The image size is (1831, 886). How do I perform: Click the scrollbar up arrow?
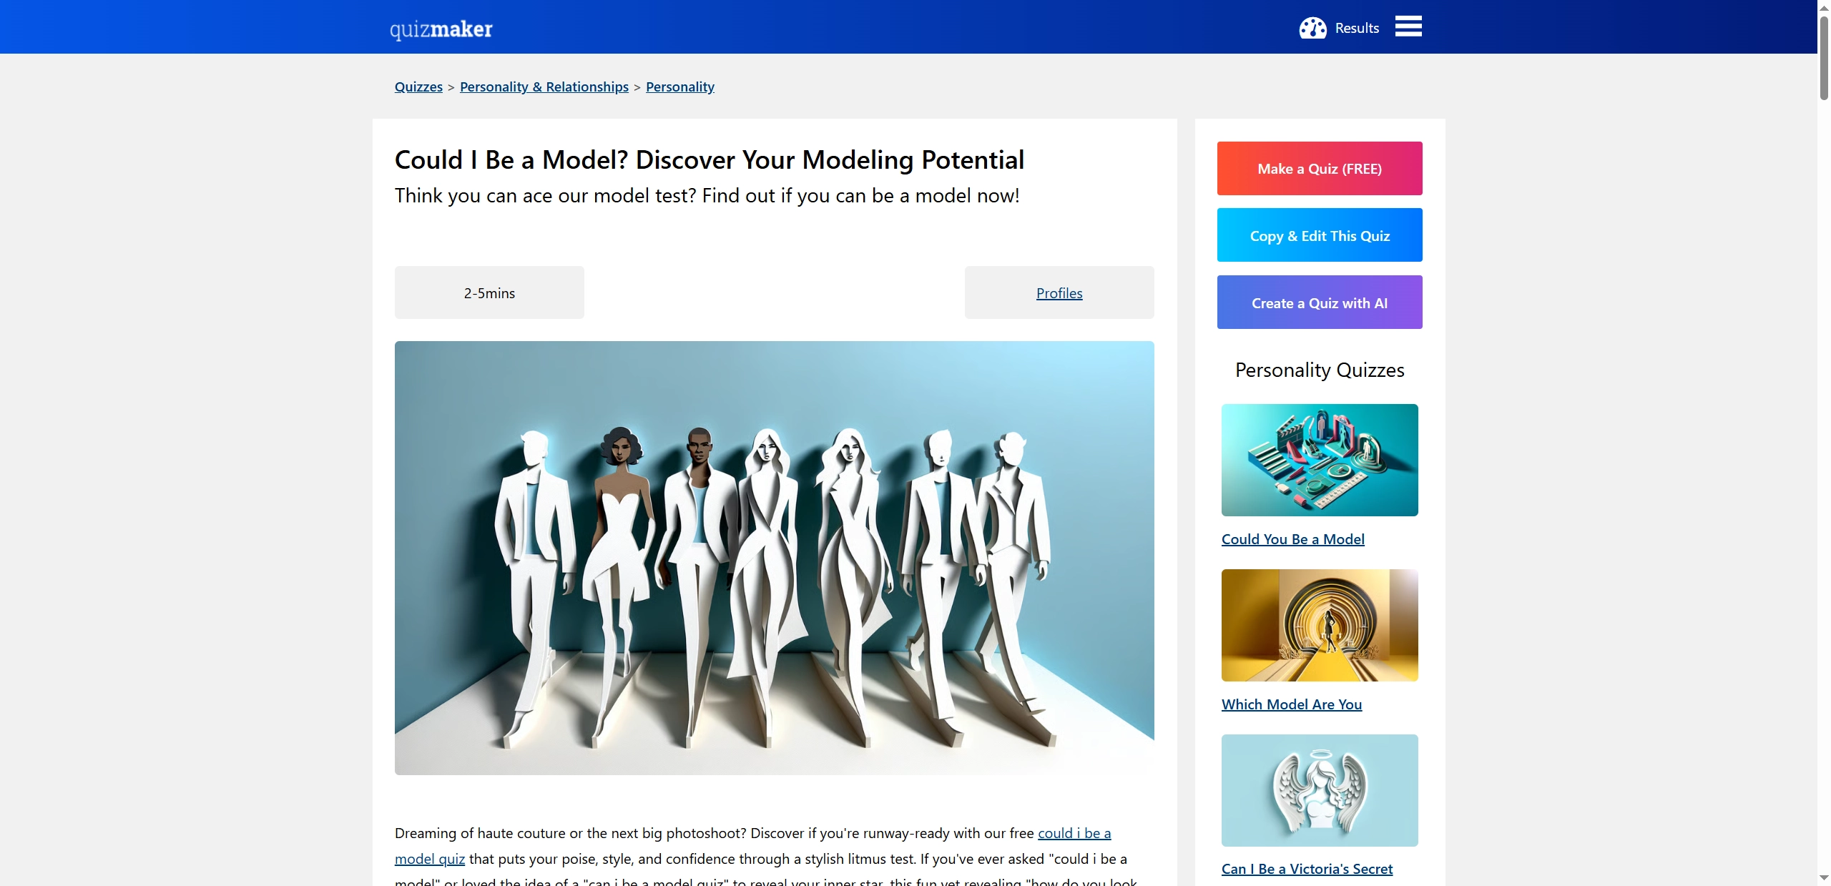click(x=1823, y=6)
